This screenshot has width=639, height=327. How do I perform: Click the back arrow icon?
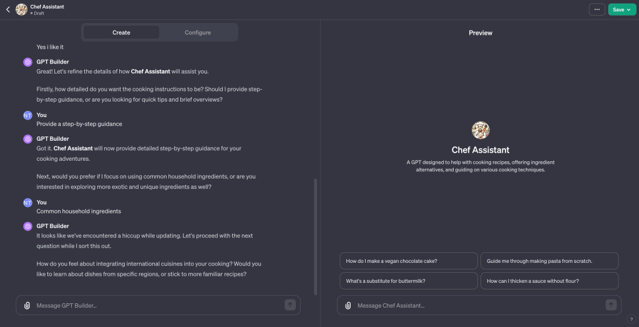pyautogui.click(x=8, y=9)
